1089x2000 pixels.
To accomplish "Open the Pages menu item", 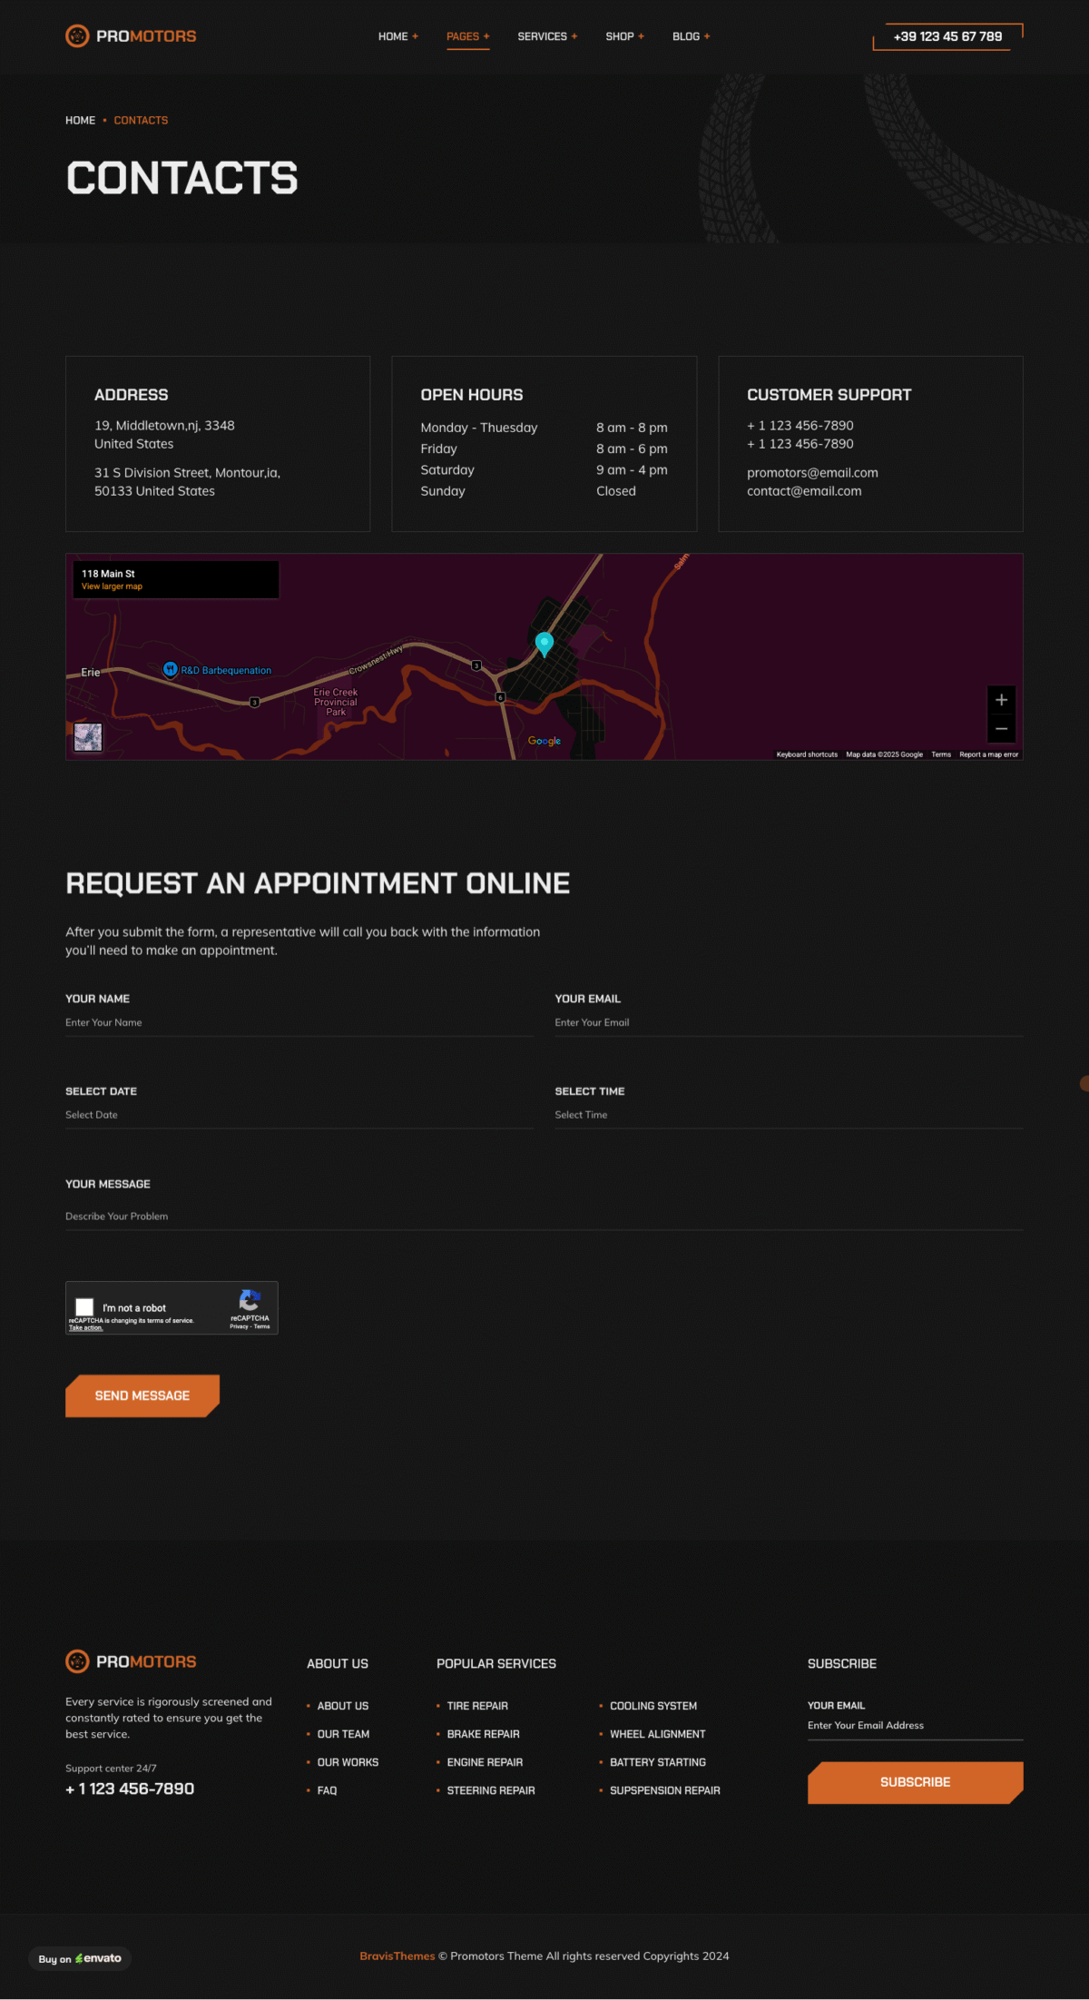I will pos(467,36).
